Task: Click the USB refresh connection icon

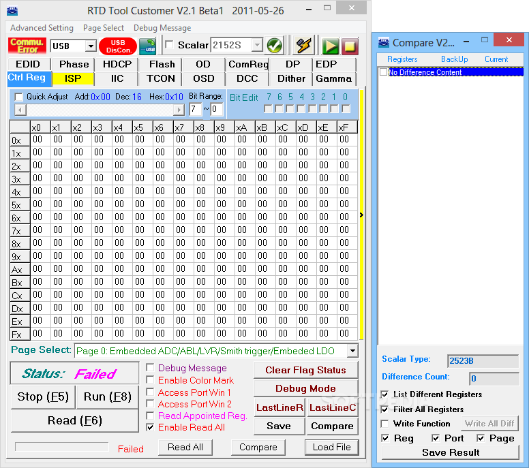Action: coord(148,46)
